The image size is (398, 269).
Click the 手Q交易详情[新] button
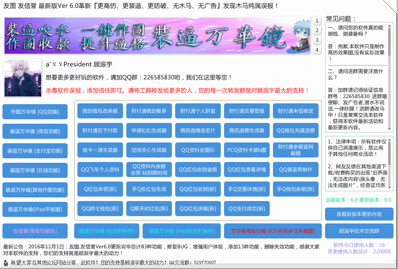click(x=247, y=189)
